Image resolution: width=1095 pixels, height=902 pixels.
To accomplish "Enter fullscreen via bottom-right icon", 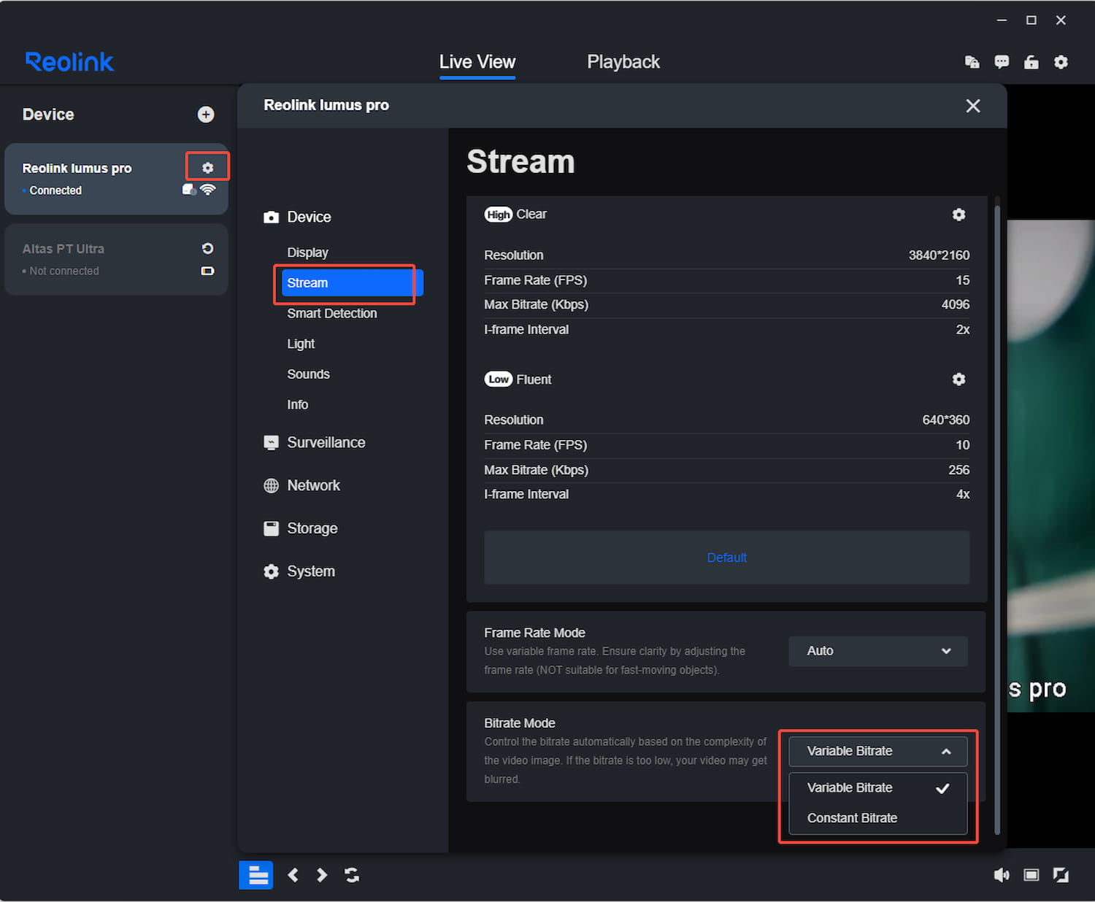I will [x=1061, y=875].
